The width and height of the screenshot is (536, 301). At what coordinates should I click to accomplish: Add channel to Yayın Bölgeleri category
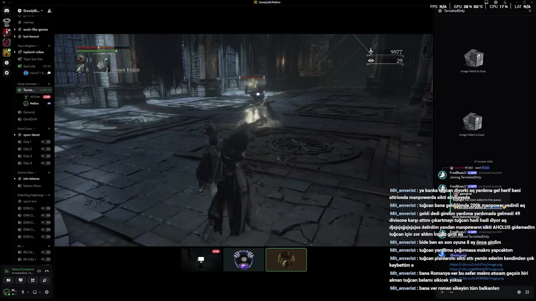[x=49, y=46]
